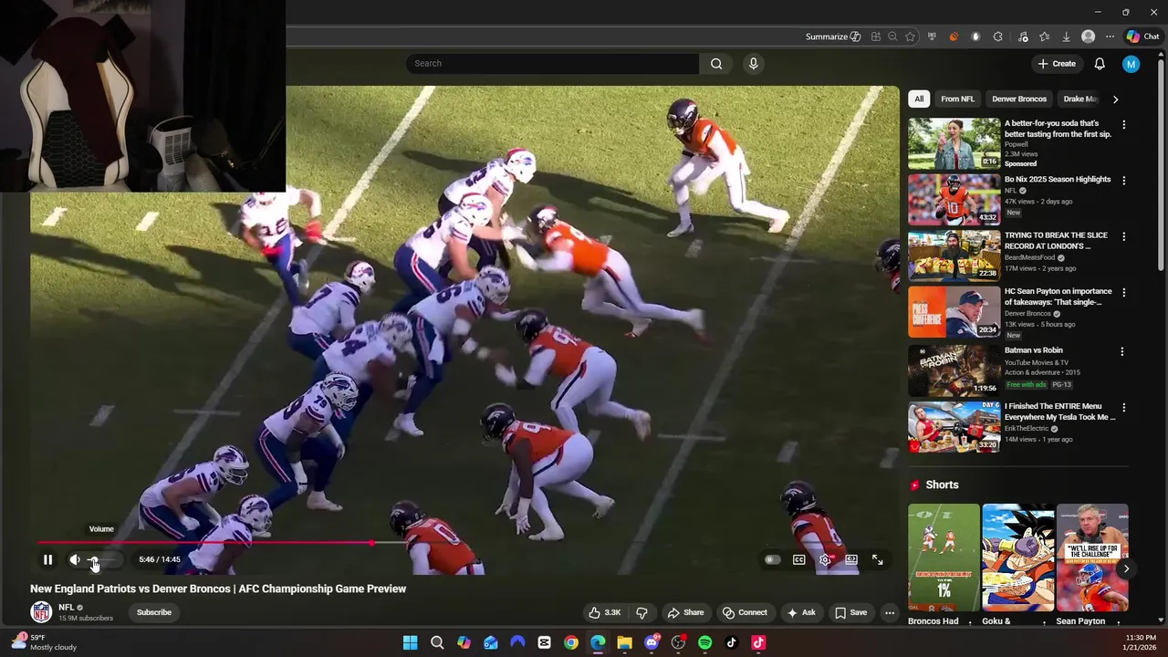Select the Denver Broncos filter chip

pyautogui.click(x=1019, y=99)
